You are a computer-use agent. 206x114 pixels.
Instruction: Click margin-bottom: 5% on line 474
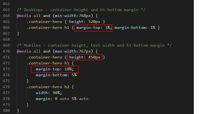(56, 75)
